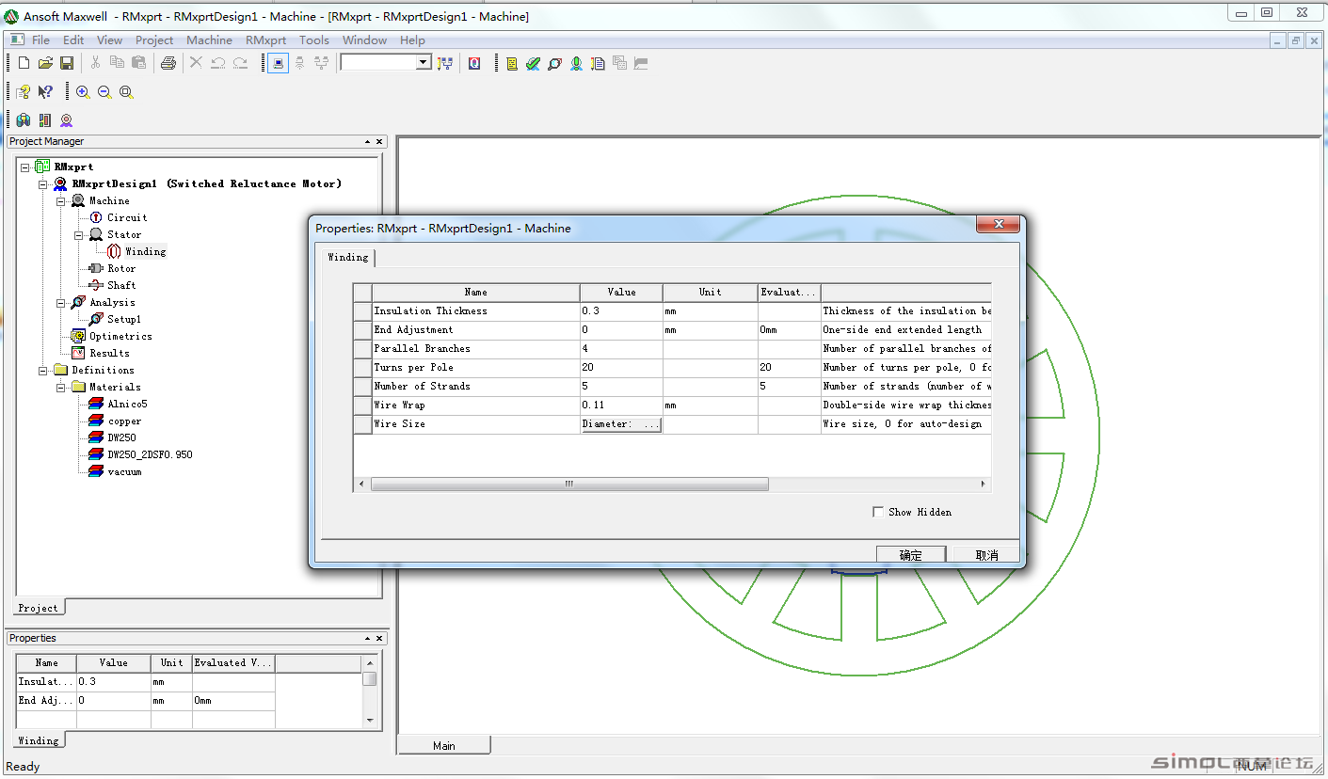Viewport: 1328px width, 779px height.
Task: Collapse the Stator tree node
Action: click(79, 234)
